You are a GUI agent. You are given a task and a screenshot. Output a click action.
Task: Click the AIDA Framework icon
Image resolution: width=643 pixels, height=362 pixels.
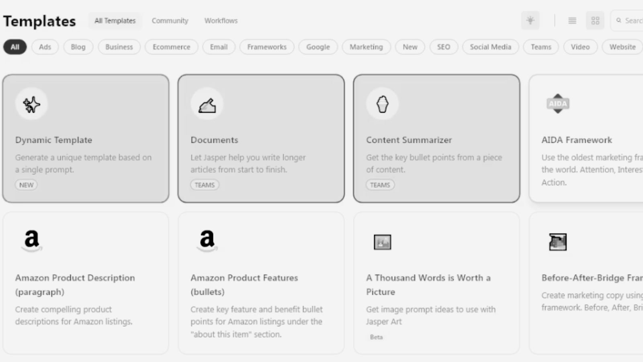pos(558,104)
